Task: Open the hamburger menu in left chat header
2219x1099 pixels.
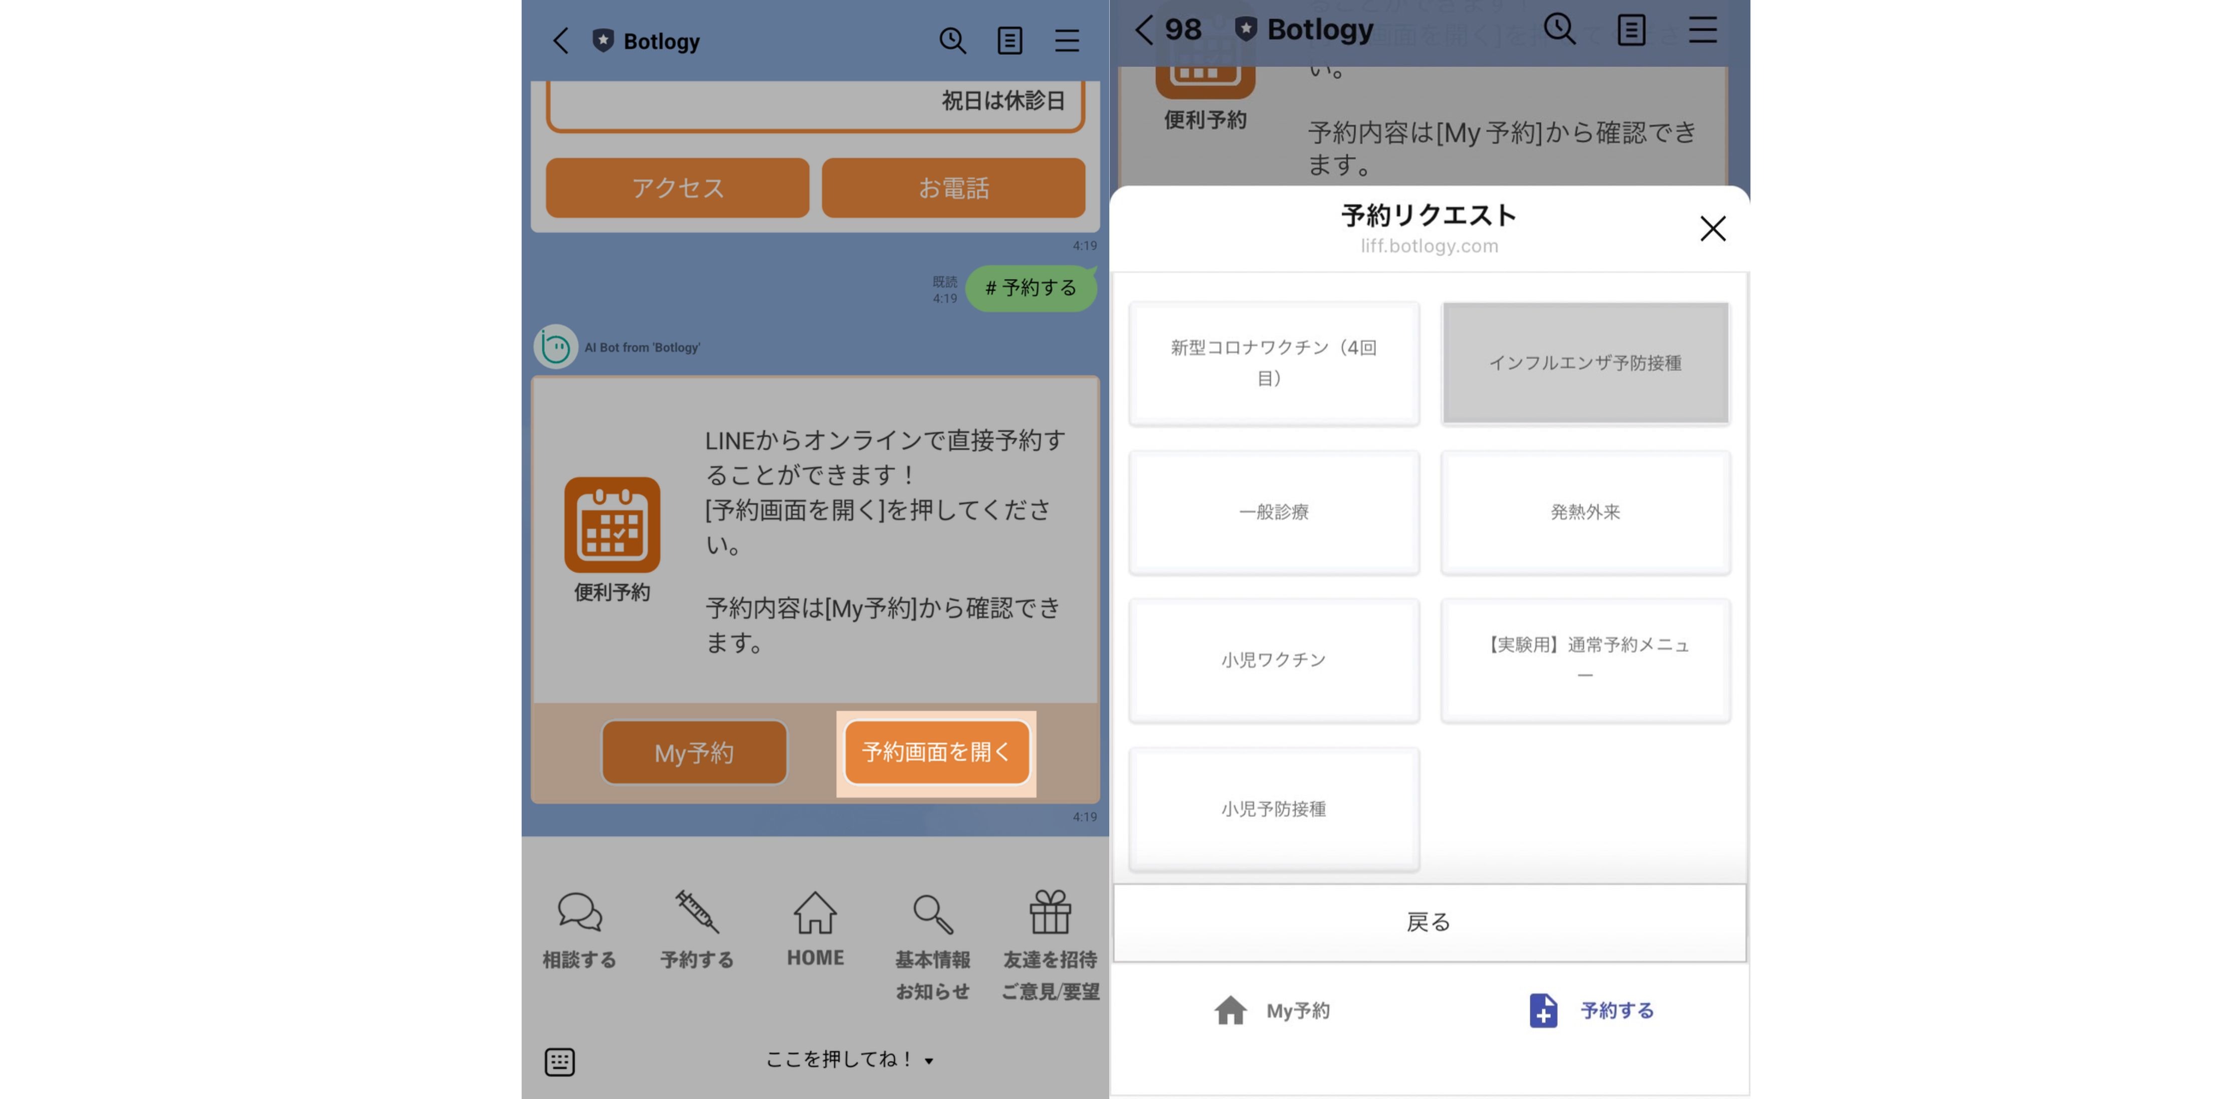Action: [x=1067, y=41]
